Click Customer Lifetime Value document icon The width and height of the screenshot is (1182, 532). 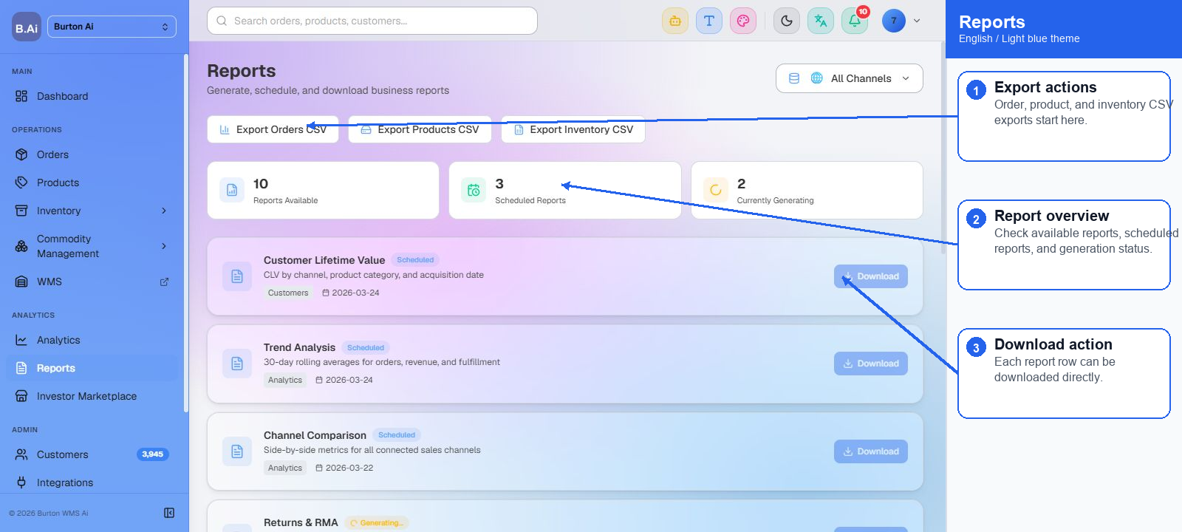coord(237,276)
